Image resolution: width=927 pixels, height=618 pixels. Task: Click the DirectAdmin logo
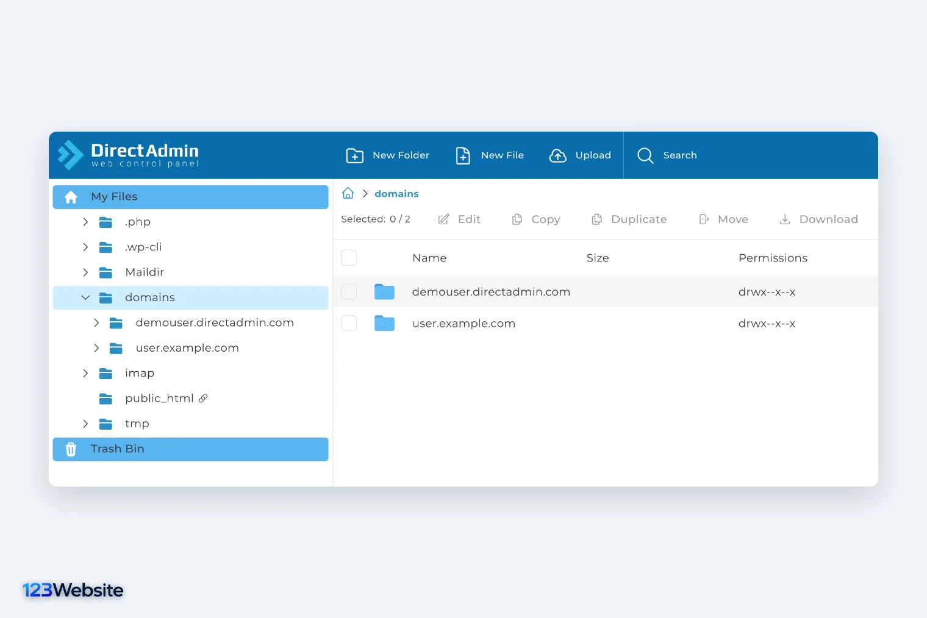[128, 155]
